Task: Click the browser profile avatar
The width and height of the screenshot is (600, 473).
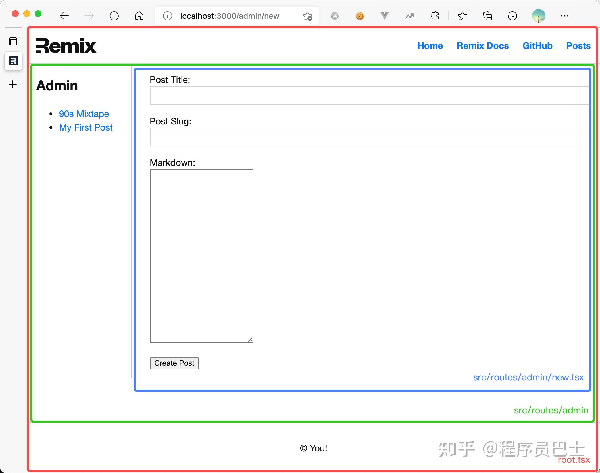Action: tap(539, 16)
